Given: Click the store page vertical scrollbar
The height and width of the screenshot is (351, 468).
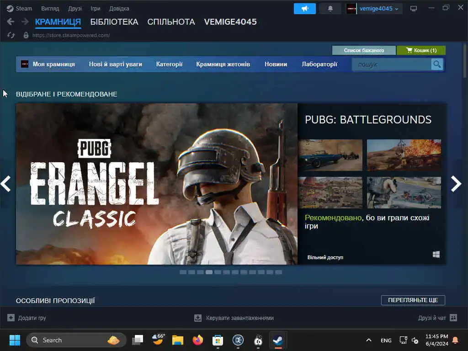Looking at the screenshot, I should [464, 61].
